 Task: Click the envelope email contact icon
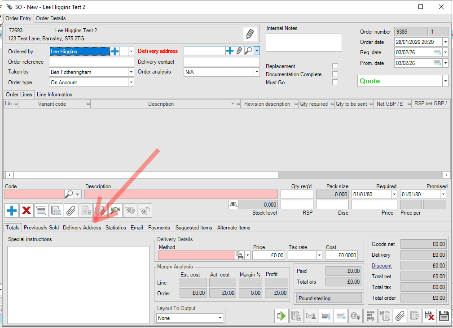coord(311,316)
